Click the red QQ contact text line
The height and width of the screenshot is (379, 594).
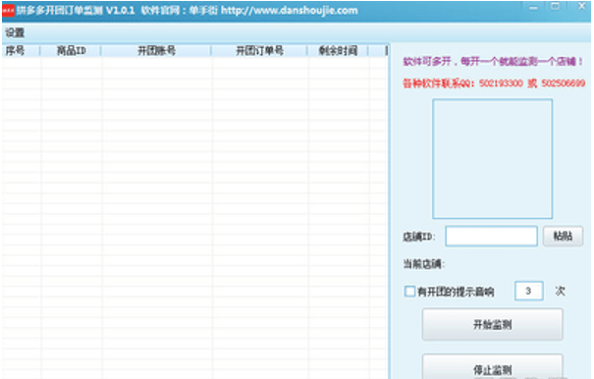point(494,83)
